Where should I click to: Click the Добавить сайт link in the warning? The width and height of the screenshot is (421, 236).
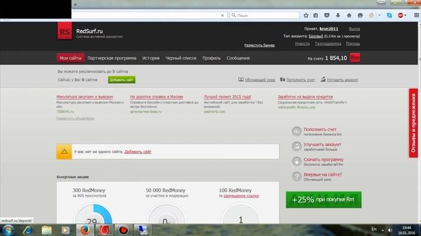coord(137,151)
